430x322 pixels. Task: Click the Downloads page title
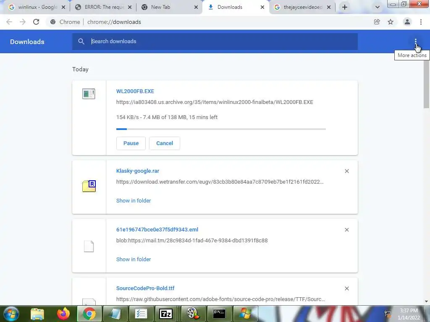click(27, 42)
